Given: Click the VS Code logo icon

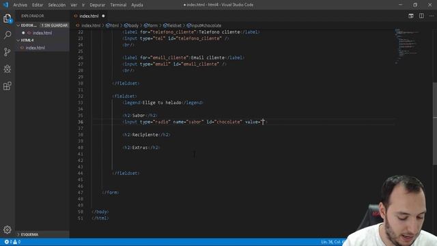Looking at the screenshot, I should [x=5, y=5].
